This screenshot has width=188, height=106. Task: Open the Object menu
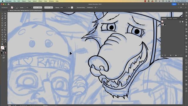point(24,1)
